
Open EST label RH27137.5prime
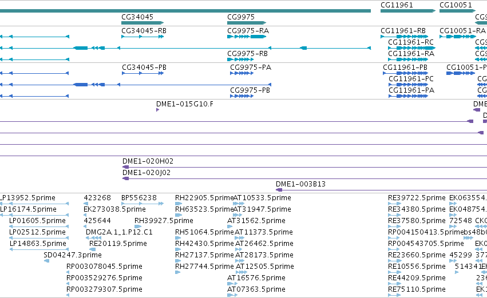[x=204, y=255]
